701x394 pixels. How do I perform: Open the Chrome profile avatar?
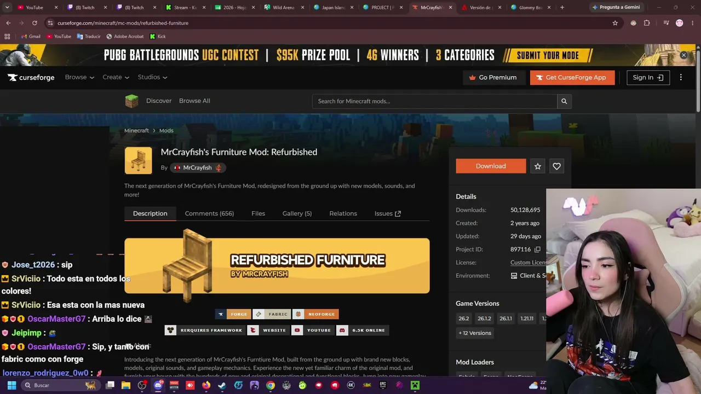[x=680, y=23]
